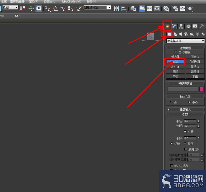The height and width of the screenshot is (192, 206).
Task: Open the Render Setup teapot icon
Action: pos(175,8)
